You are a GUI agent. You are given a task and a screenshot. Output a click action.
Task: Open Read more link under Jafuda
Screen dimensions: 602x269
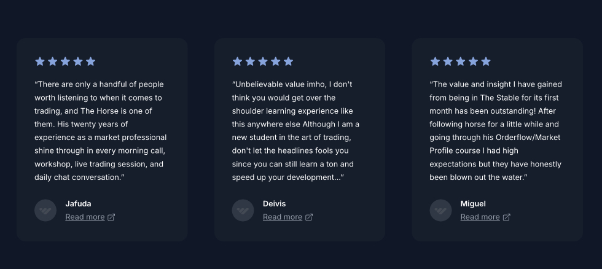pyautogui.click(x=85, y=217)
